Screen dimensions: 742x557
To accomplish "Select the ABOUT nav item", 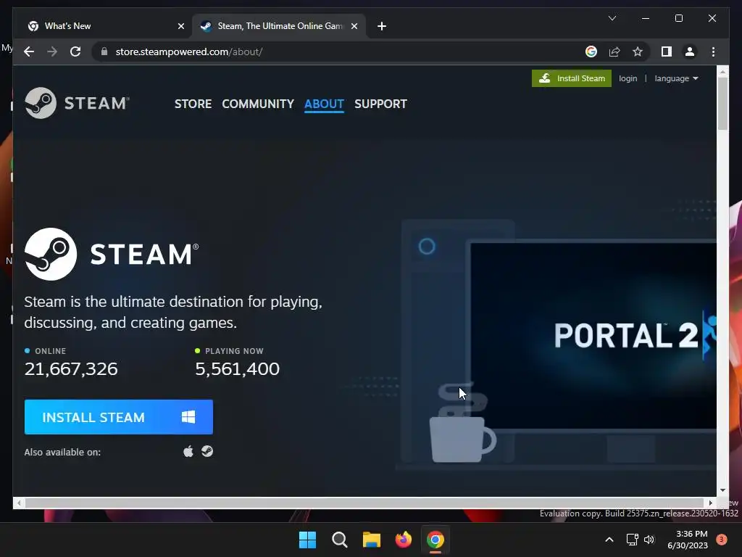I will 324,104.
